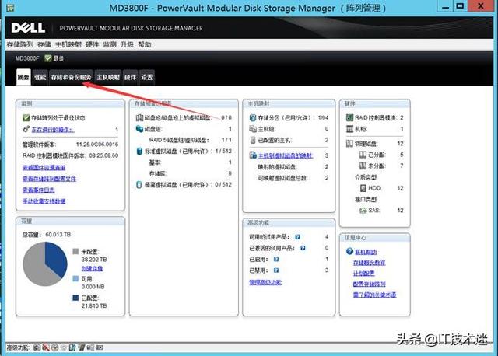Click help icon next to 已禁用
The image size is (498, 356).
(x=276, y=270)
